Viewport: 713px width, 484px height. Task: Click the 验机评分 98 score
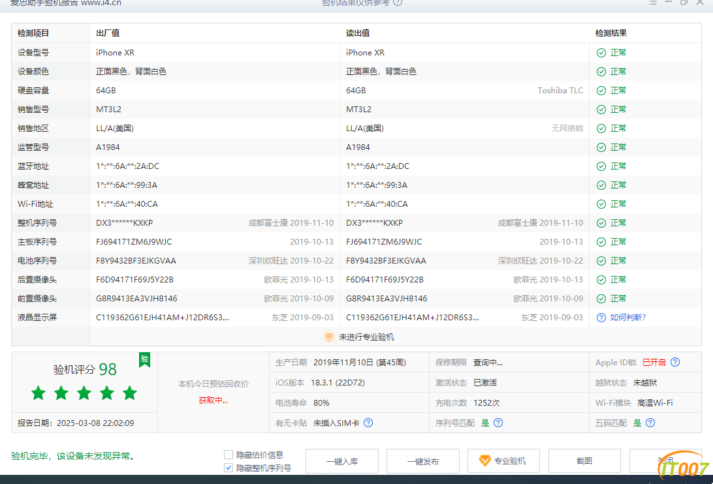(85, 369)
